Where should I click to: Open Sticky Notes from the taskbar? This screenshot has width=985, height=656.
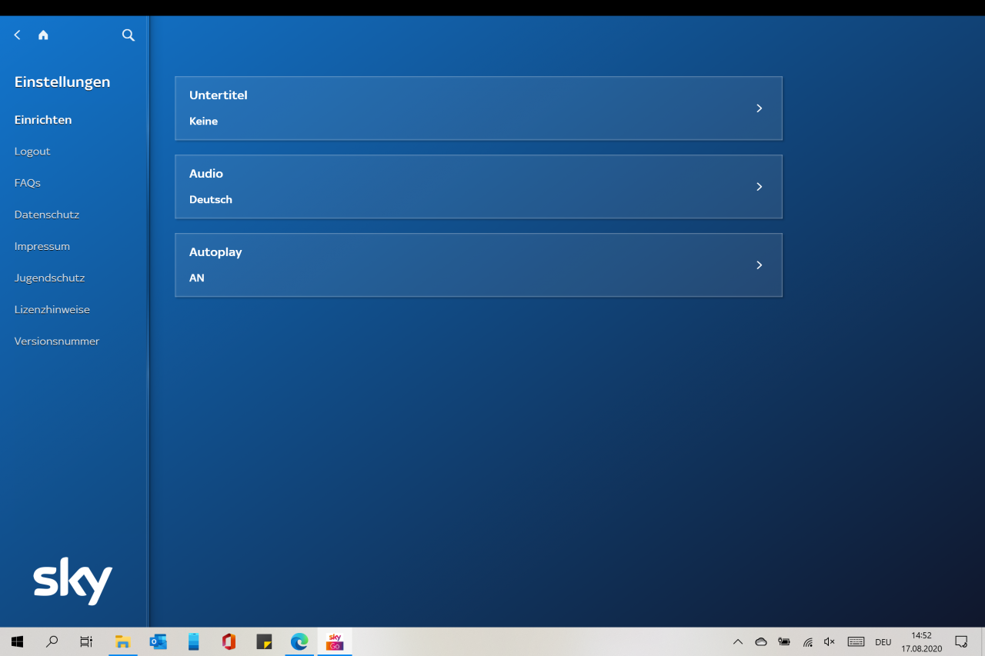[x=264, y=641]
